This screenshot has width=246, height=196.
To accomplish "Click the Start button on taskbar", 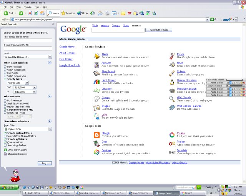I will (x=9, y=187).
